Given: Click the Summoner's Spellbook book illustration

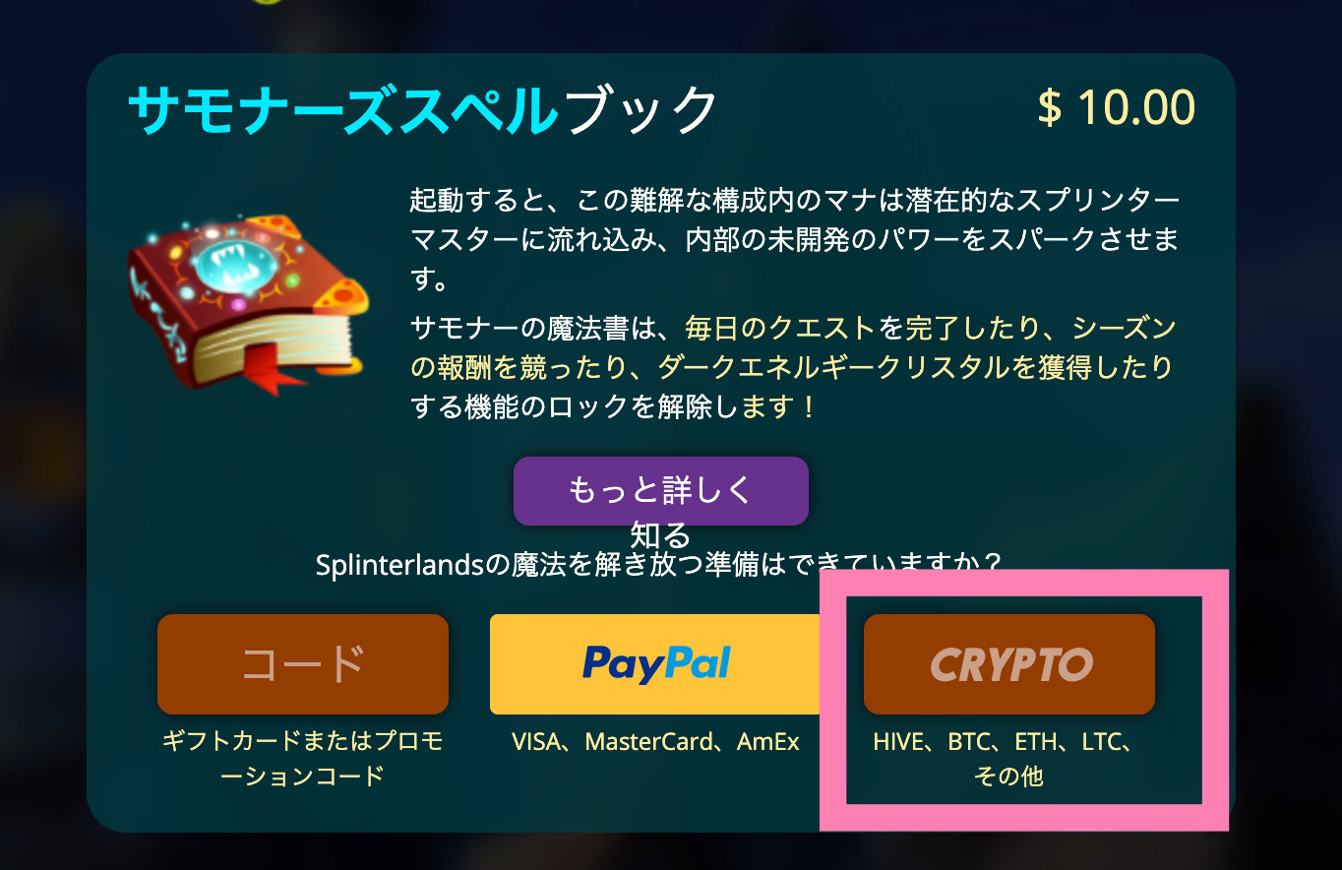Looking at the screenshot, I should pos(249,300).
